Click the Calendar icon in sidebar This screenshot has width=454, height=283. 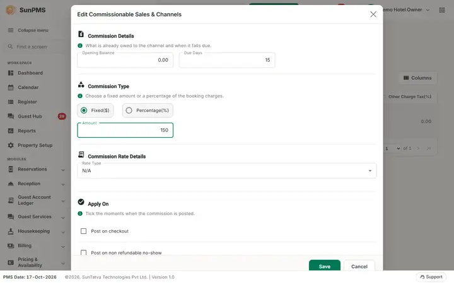[11, 87]
